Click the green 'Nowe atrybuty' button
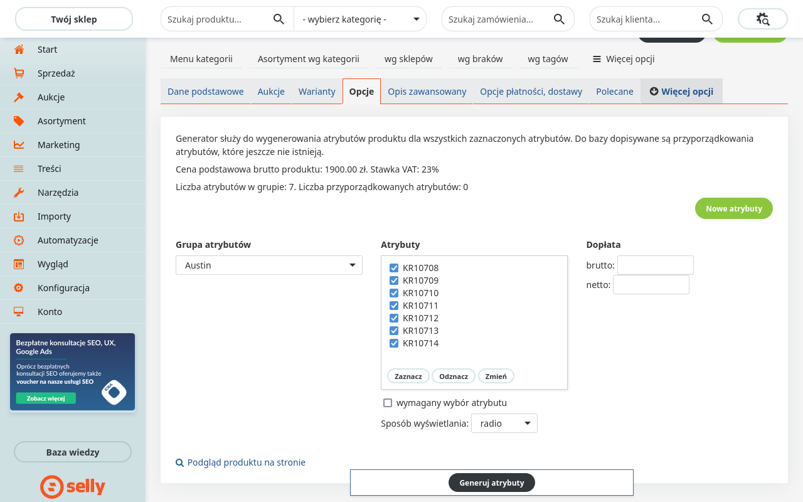 coord(733,208)
